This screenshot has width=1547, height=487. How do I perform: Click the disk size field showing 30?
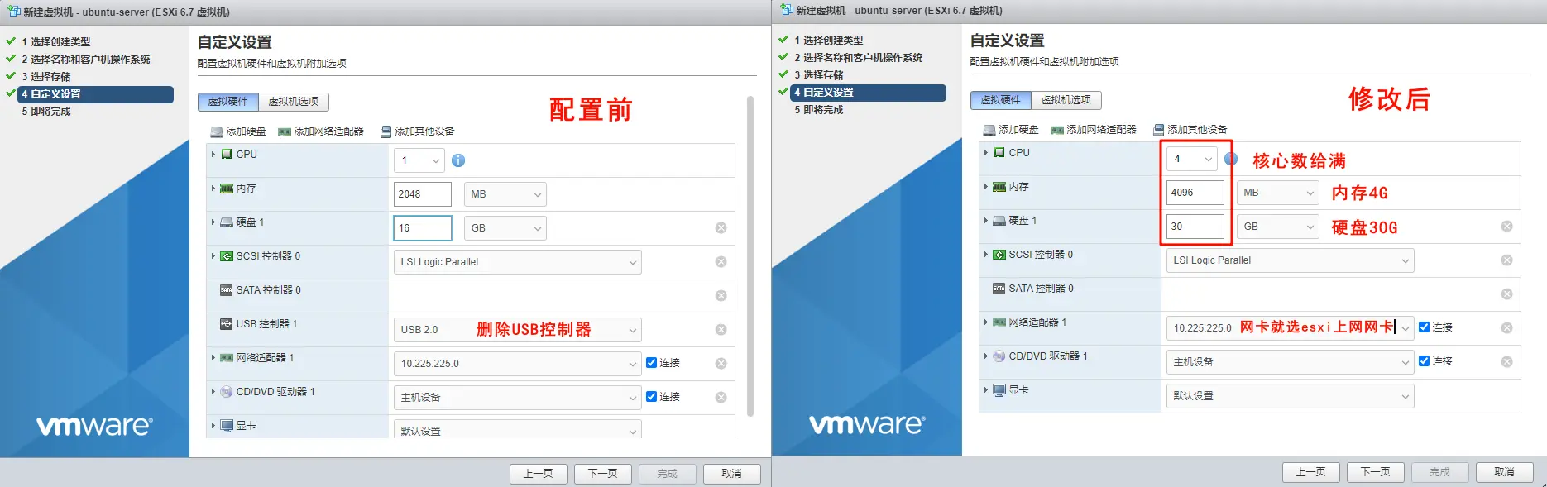point(1195,227)
